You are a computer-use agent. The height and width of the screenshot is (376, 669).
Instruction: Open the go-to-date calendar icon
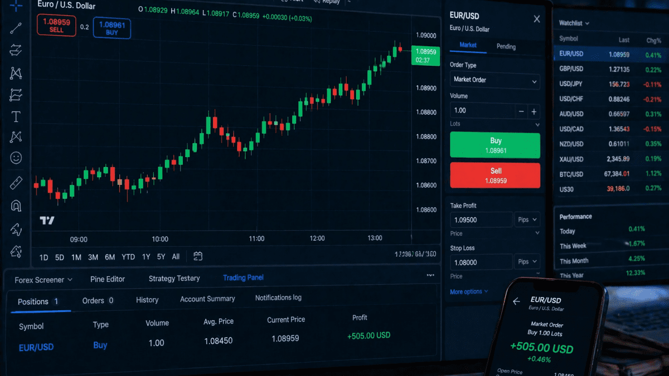pos(197,257)
